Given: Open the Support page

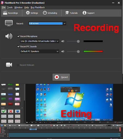Looking at the screenshot, I should coord(88,13).
